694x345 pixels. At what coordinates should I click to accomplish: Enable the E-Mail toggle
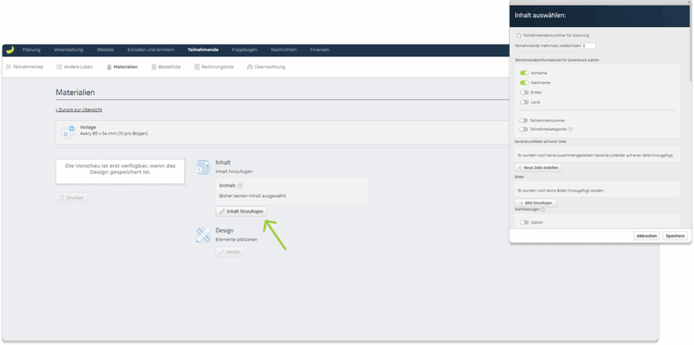tap(524, 92)
